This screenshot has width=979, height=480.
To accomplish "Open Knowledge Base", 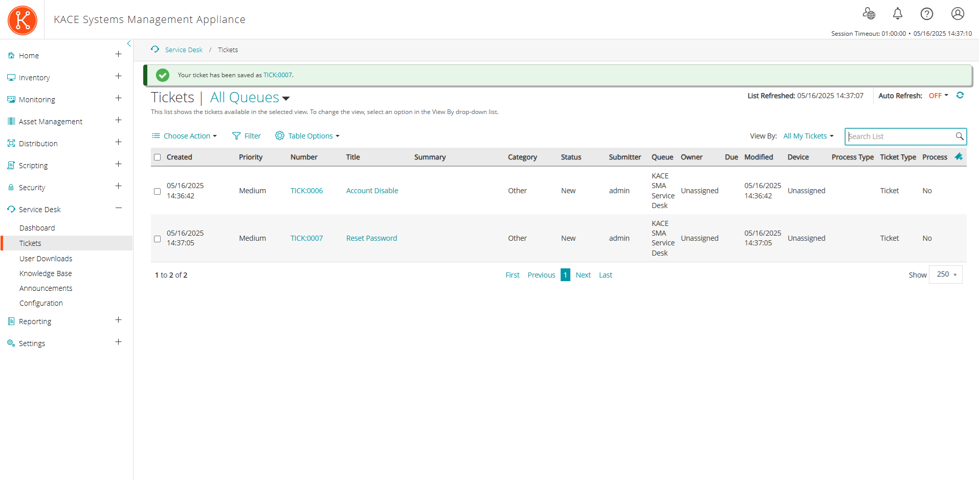I will 46,273.
